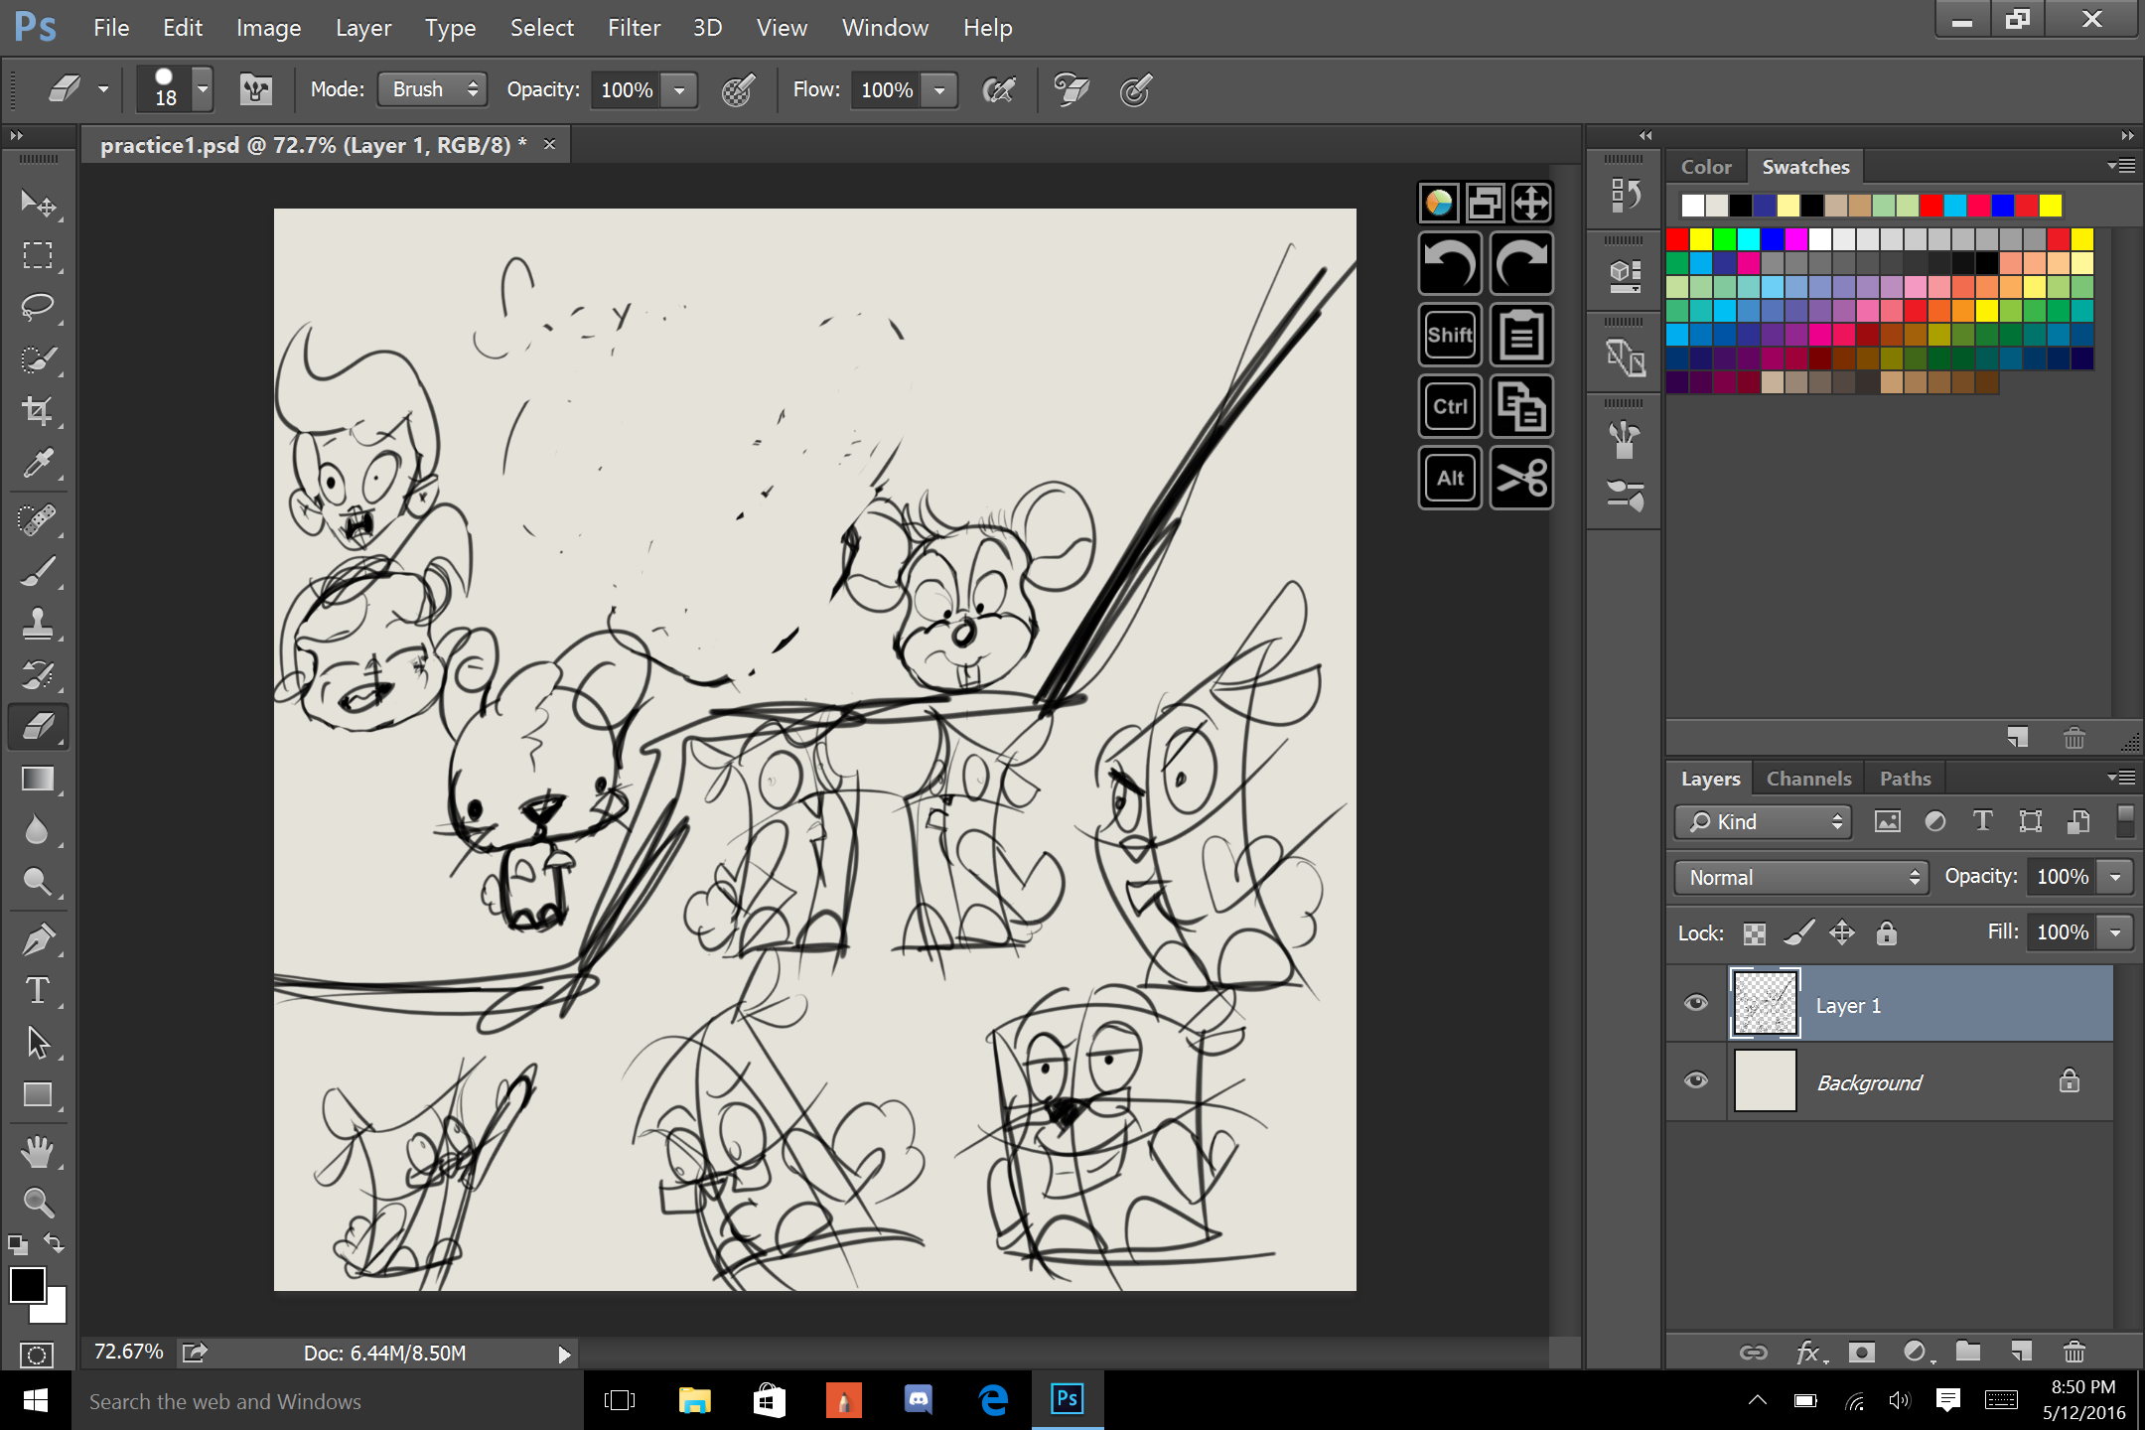Expand the Normal blend mode dropdown
The width and height of the screenshot is (2145, 1430).
[x=1801, y=878]
